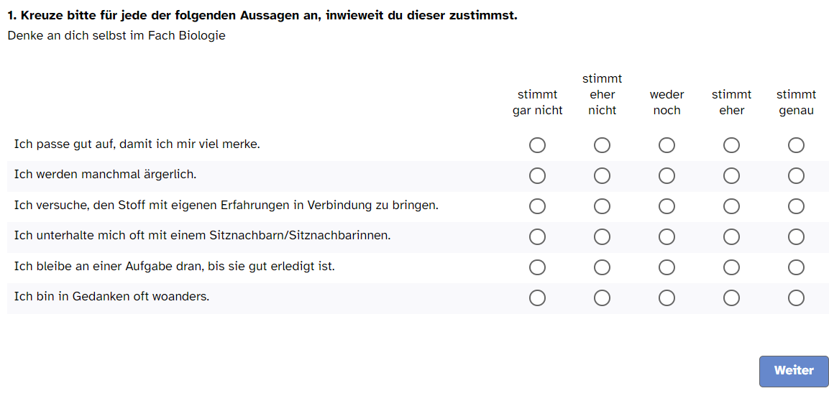Select 'stimmt eher' for 'bleibe an einer Aufgabe dran'
829x401 pixels.
pos(731,267)
